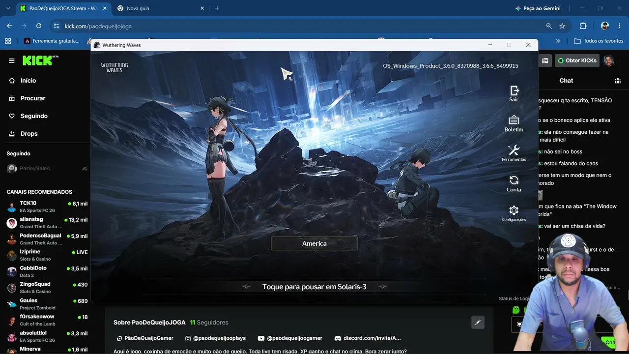Bookmark this page with star icon
The image size is (629, 354).
562,26
